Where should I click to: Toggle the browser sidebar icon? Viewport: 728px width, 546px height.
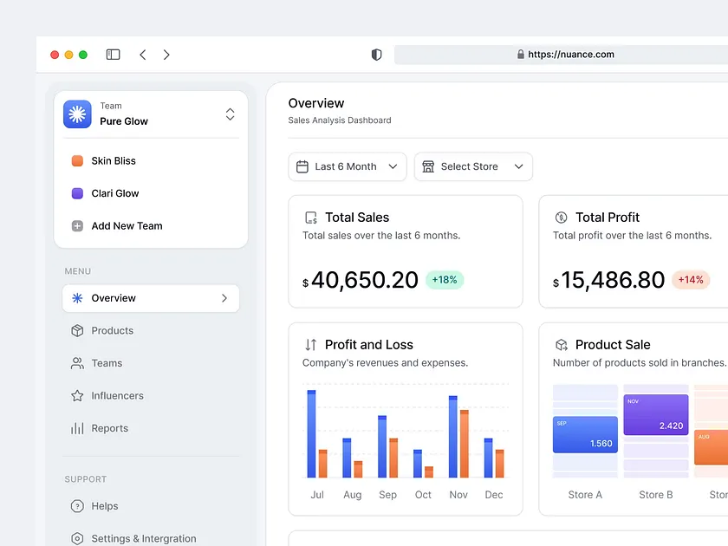113,55
